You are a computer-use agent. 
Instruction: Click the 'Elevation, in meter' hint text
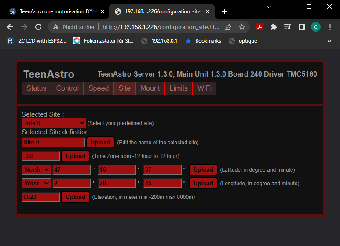coord(143,197)
